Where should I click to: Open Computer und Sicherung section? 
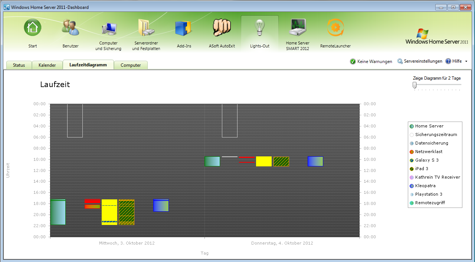click(110, 29)
